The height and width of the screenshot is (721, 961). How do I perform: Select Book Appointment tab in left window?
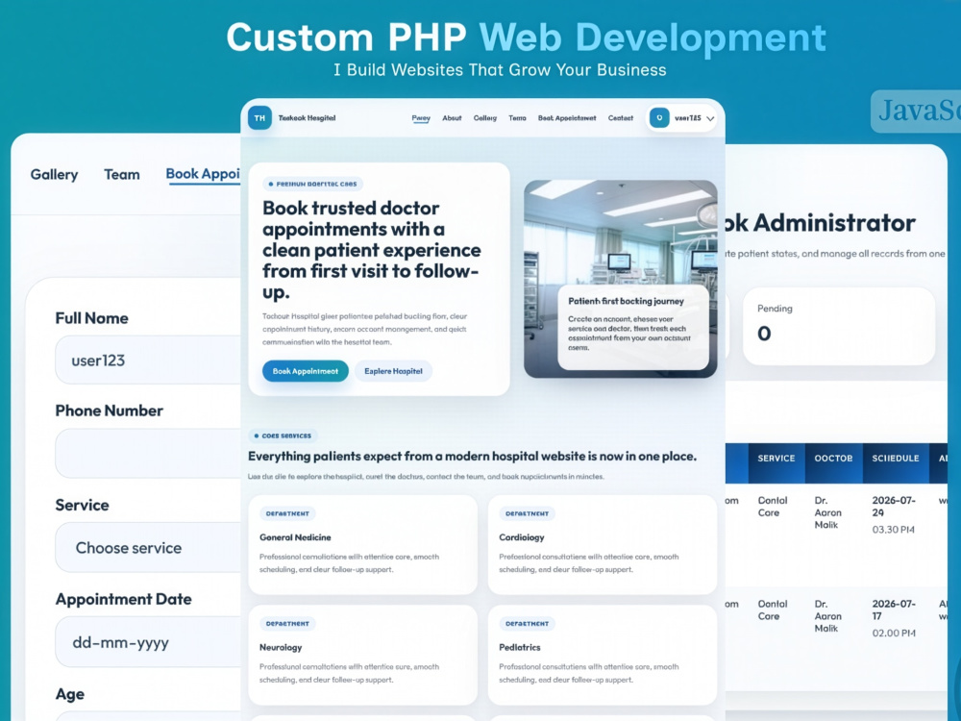(203, 174)
